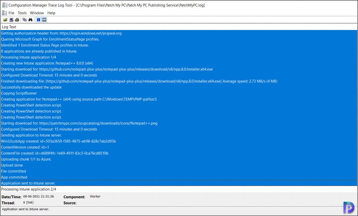
Task: Select the 'Win32LobApp created' id line
Action: [x=179, y=141]
